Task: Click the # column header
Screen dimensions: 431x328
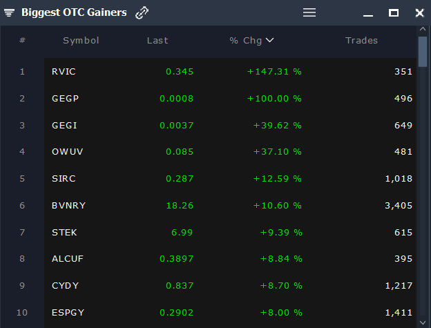Action: (22, 40)
